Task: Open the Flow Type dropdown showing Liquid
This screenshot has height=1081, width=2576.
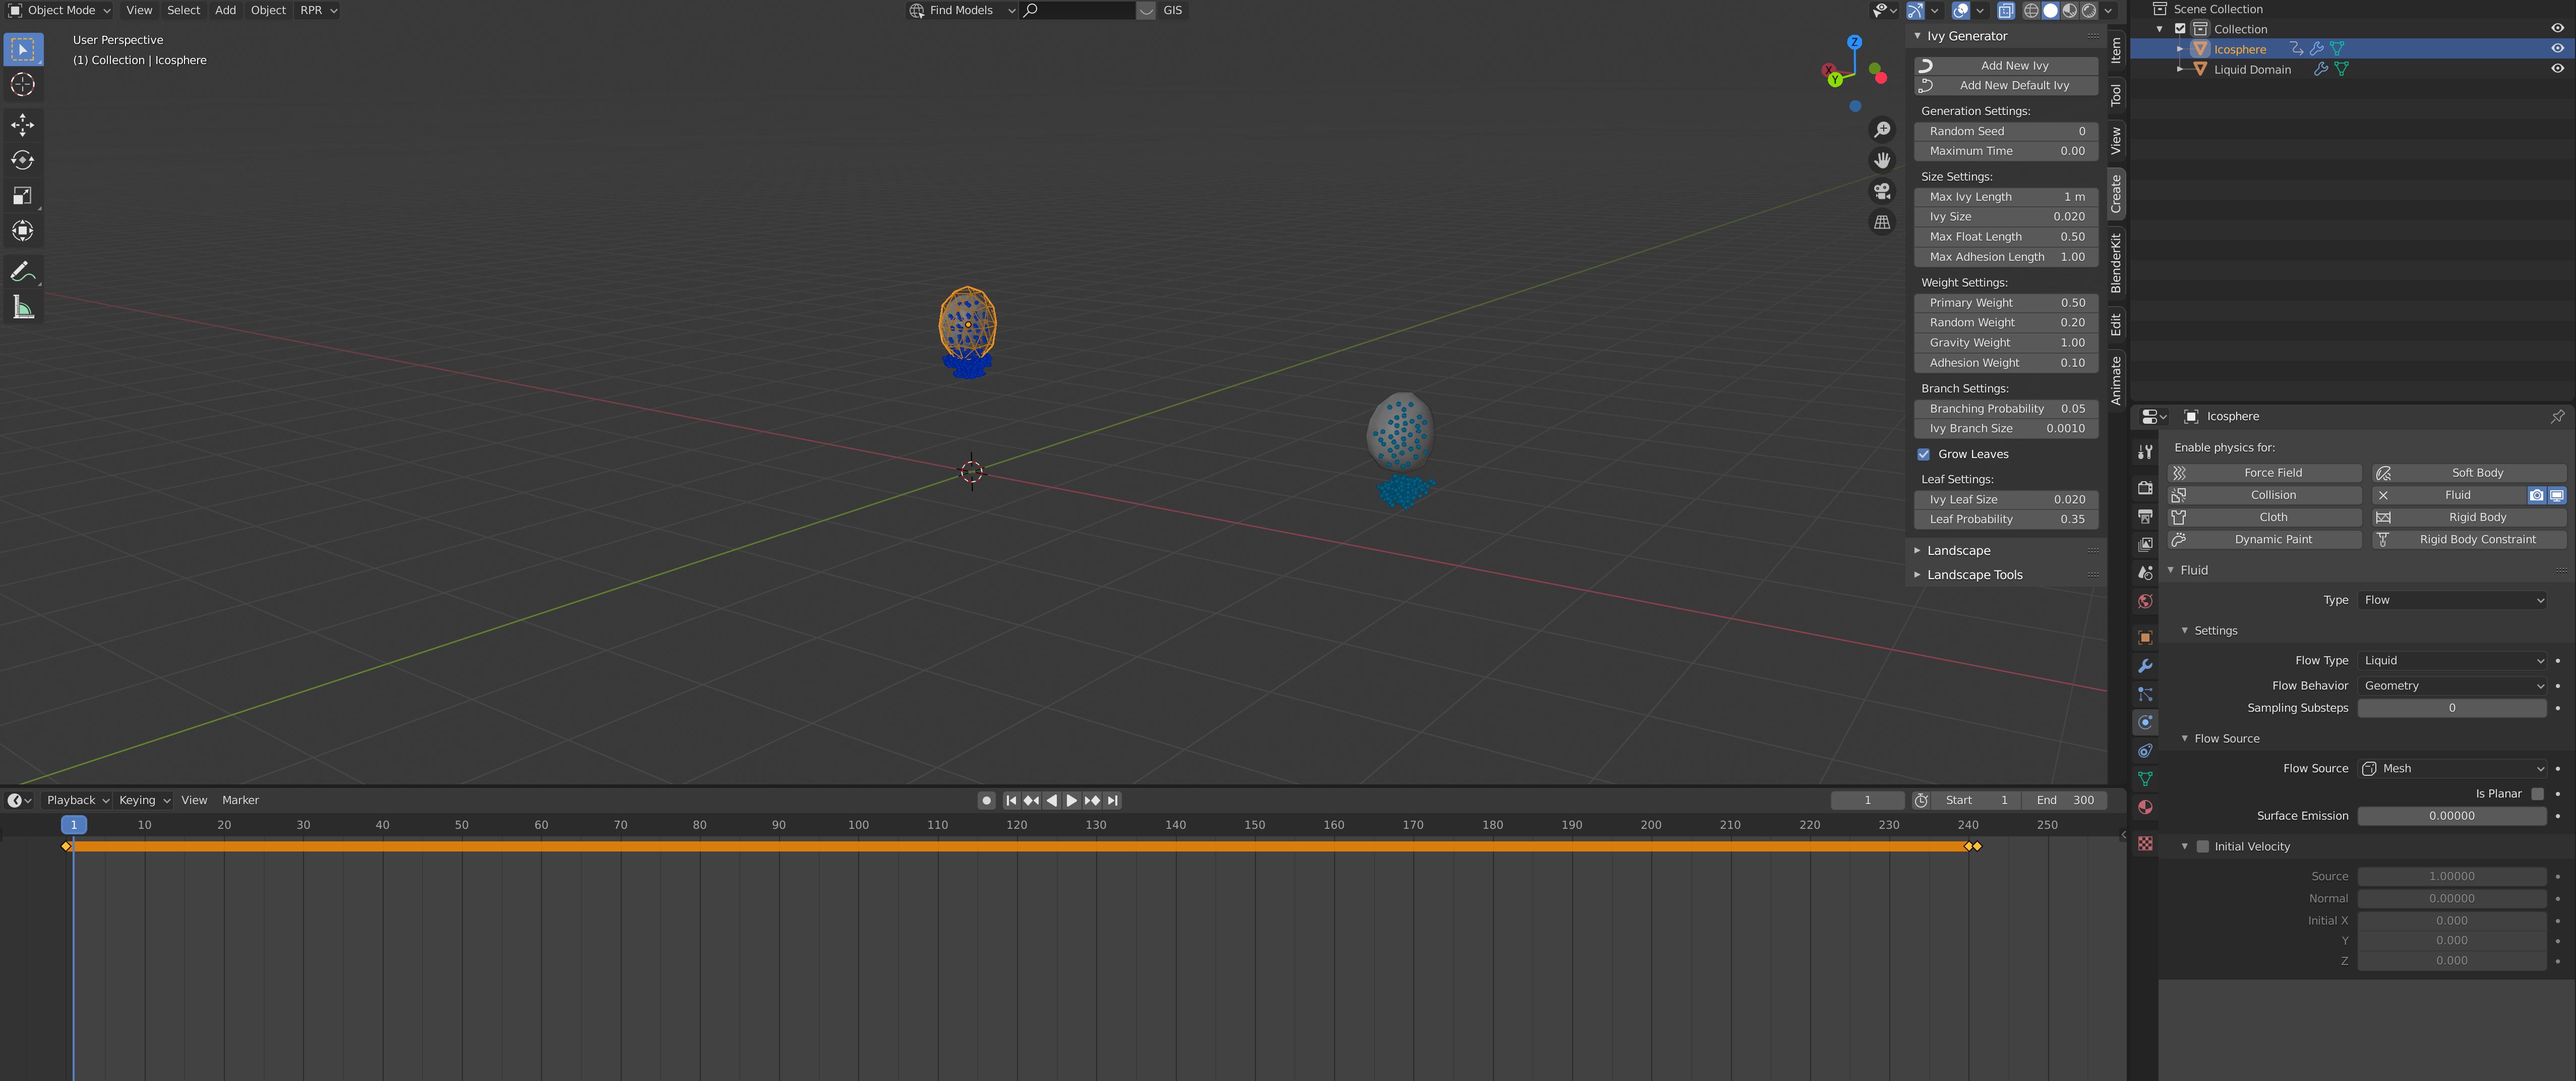Action: pos(2452,661)
